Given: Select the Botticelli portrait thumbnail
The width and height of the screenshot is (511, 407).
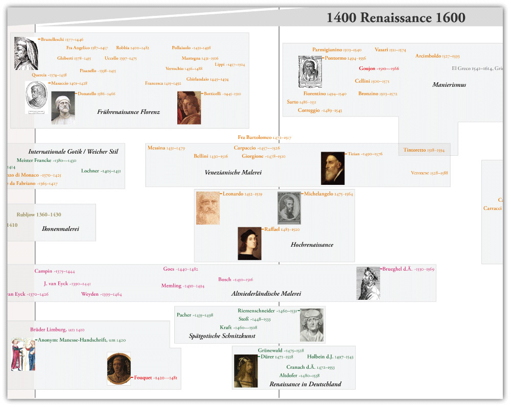Looking at the screenshot, I should point(189,108).
